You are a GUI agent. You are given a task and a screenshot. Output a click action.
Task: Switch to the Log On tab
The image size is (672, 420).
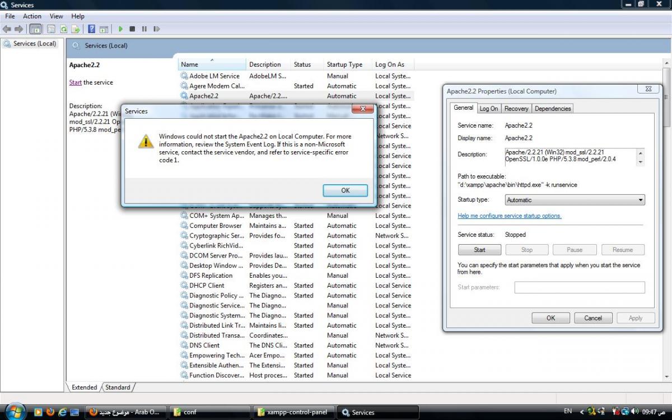[488, 109]
